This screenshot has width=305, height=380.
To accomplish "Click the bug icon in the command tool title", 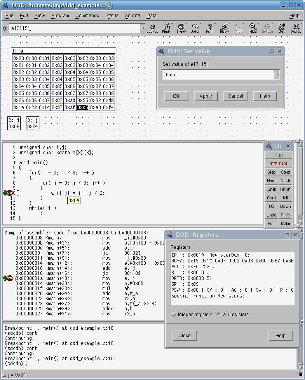I will pos(269,146).
